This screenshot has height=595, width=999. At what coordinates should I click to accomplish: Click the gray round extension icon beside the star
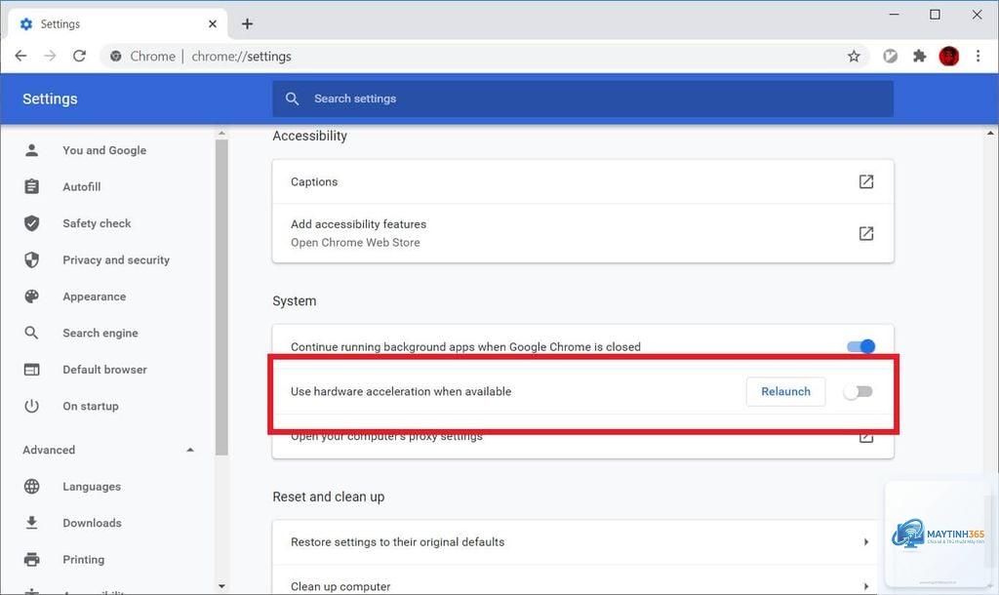890,56
